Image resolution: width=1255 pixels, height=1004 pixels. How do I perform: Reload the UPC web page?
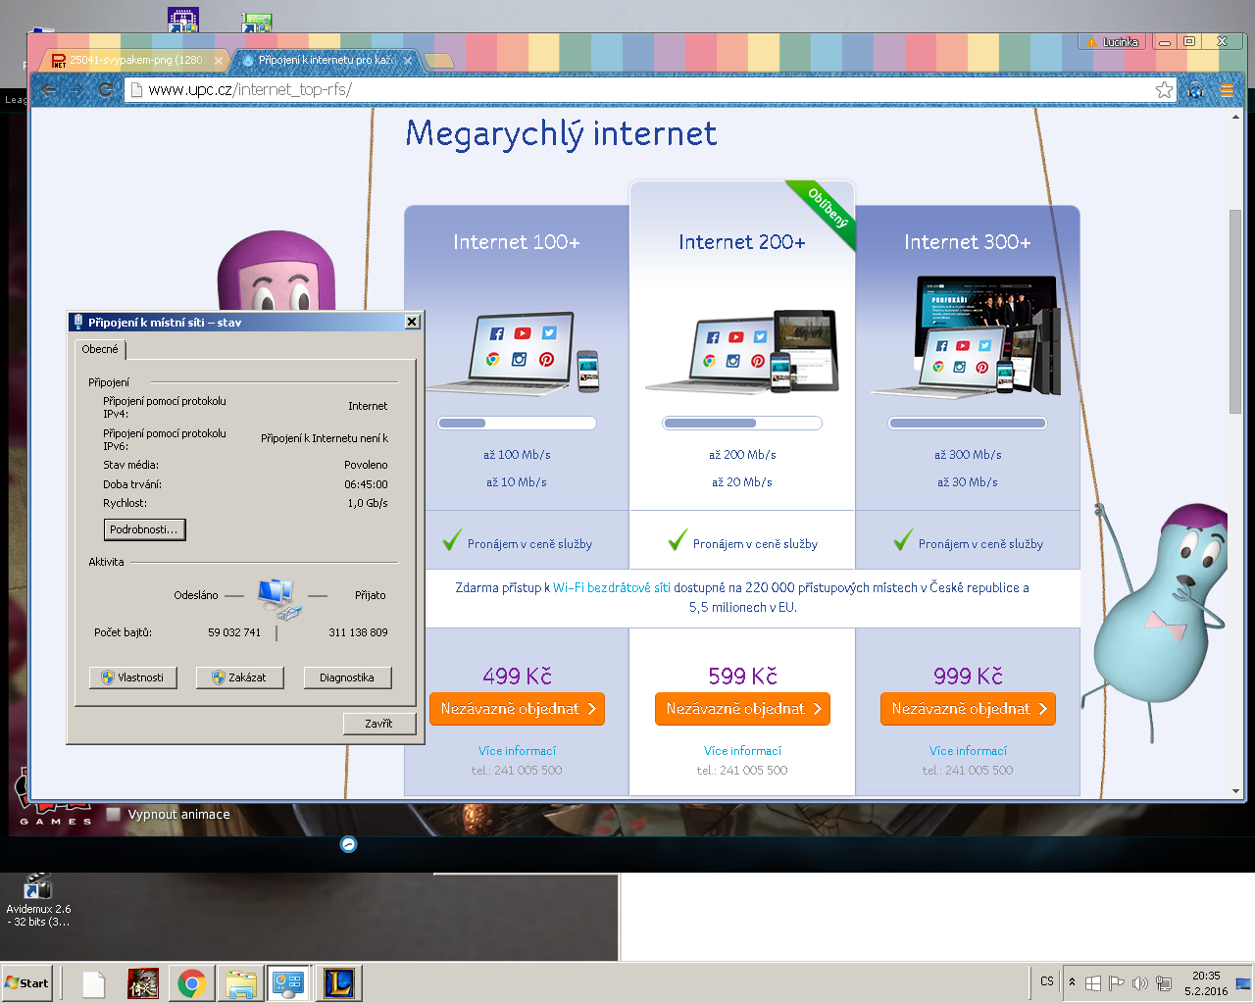106,90
